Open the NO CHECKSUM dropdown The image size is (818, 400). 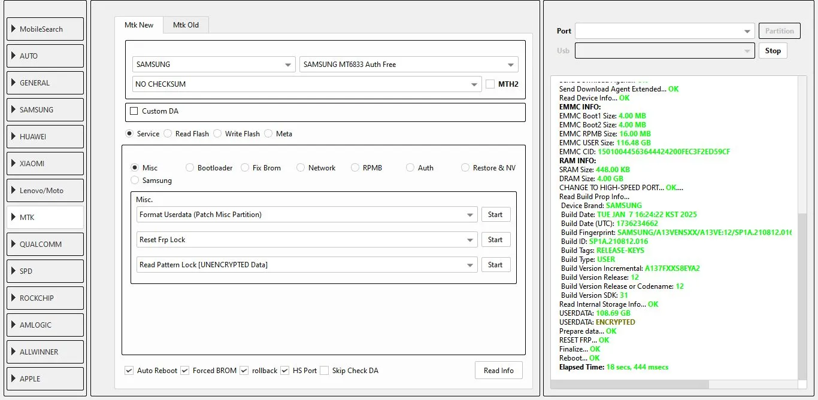(307, 84)
